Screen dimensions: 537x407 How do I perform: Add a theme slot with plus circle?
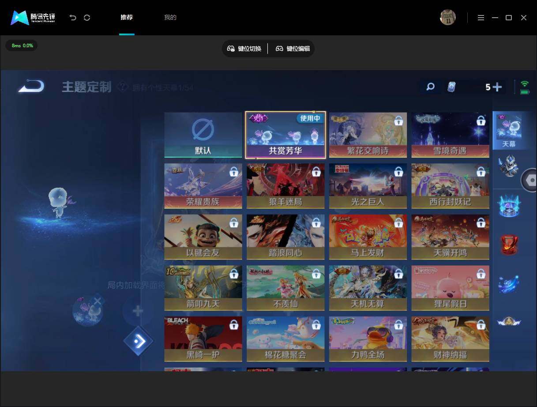click(138, 311)
